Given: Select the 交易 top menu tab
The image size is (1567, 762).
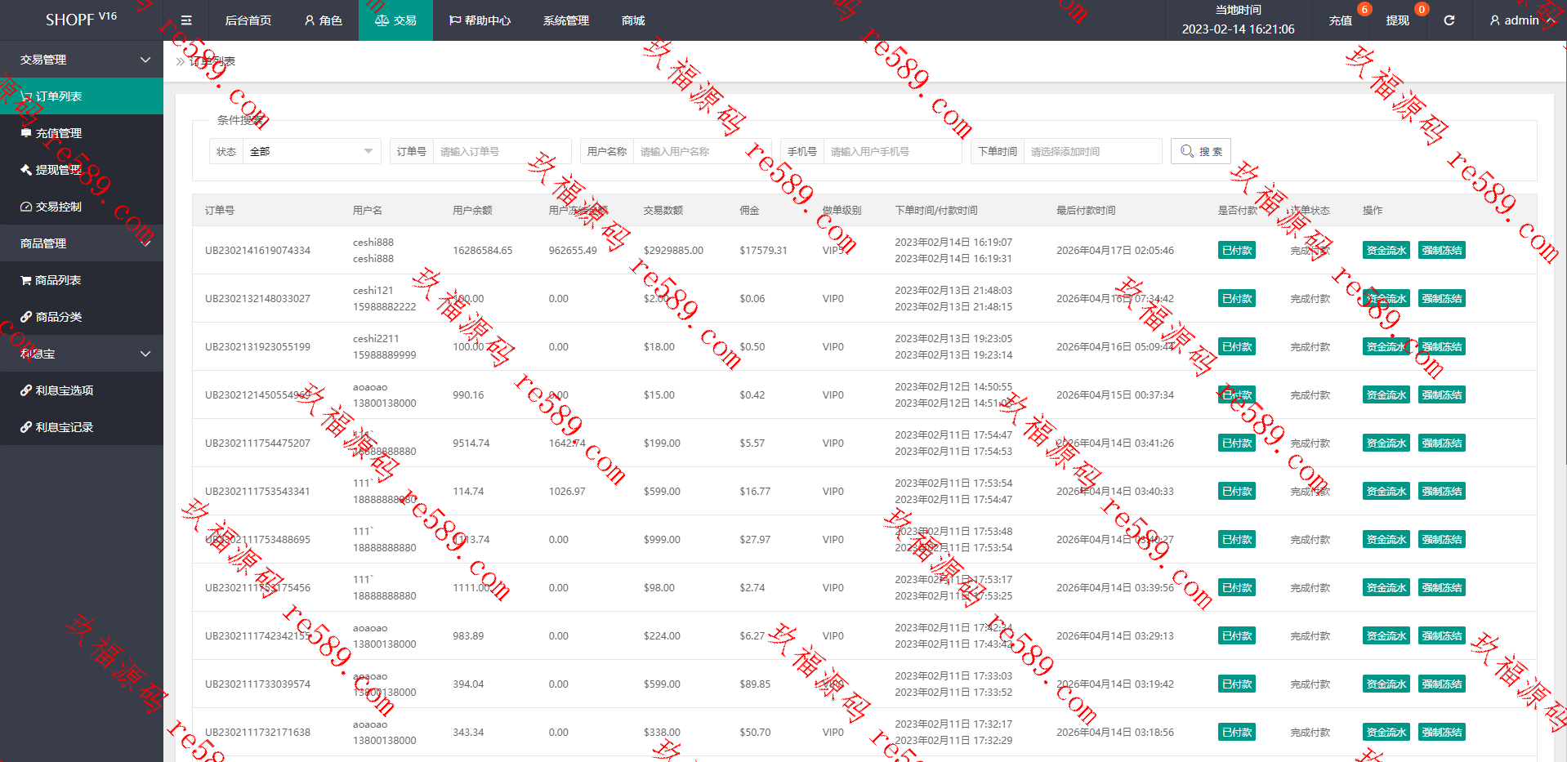Looking at the screenshot, I should 395,20.
